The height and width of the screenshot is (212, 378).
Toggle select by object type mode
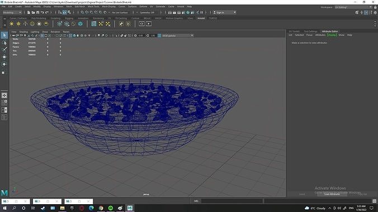(x=65, y=12)
